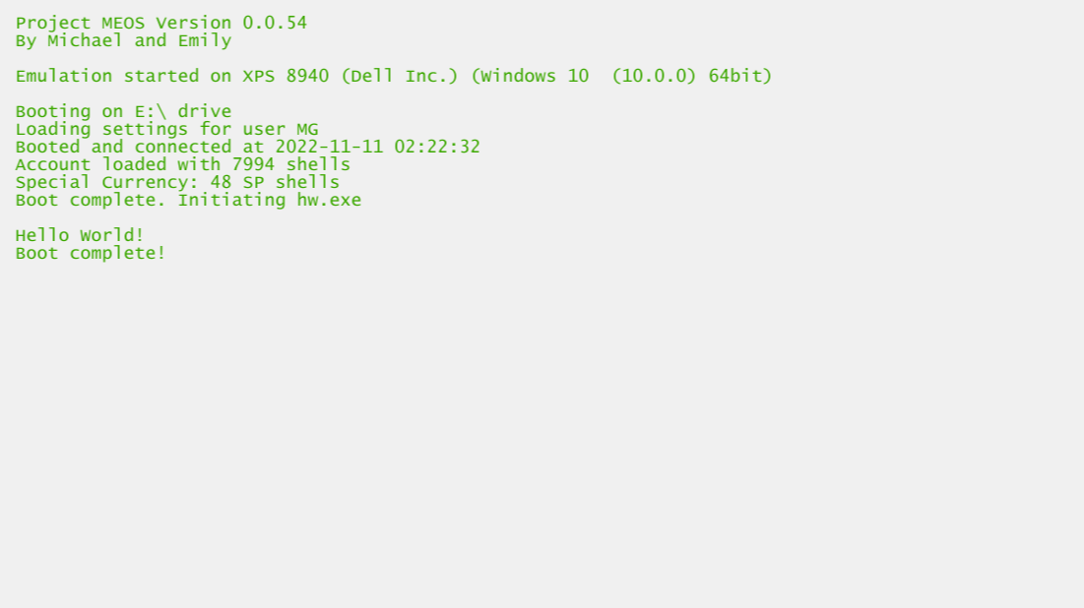Click the 'By Michael and Emily' text
The width and height of the screenshot is (1084, 608).
point(124,40)
